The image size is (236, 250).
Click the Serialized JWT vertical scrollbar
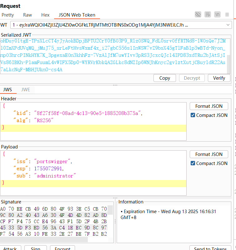228,64
